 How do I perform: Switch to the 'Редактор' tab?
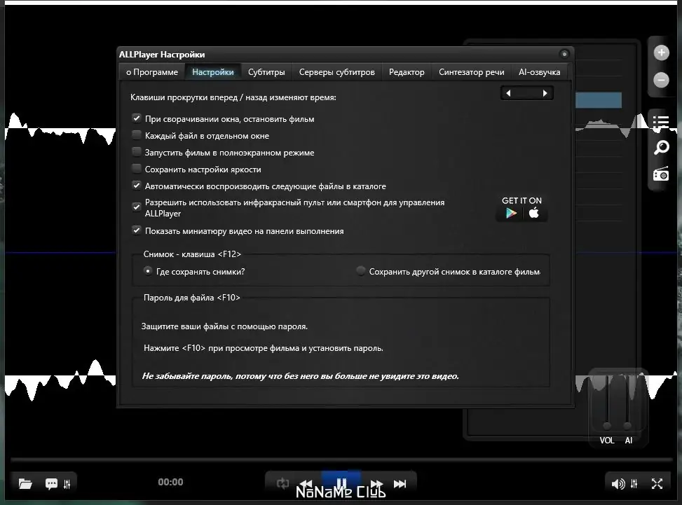(407, 72)
